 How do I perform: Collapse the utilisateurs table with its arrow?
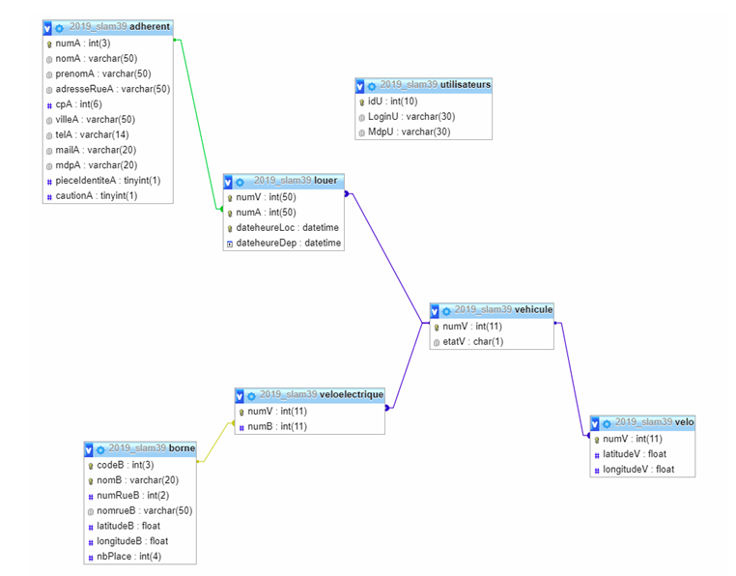360,86
